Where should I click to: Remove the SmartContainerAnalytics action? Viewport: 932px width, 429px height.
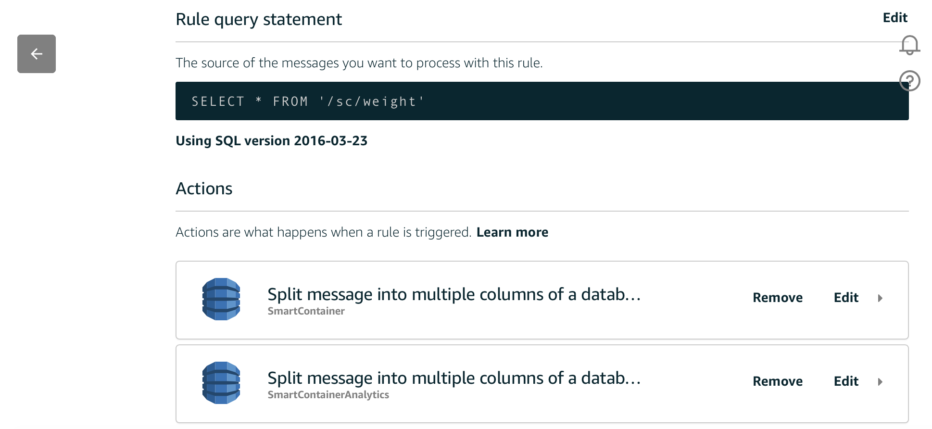pyautogui.click(x=778, y=381)
